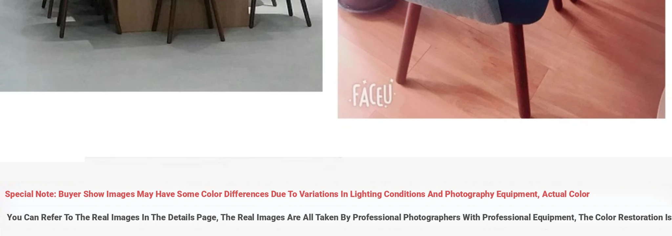
Task: Click the 'Color Differences' phrase in red
Action: pos(235,194)
